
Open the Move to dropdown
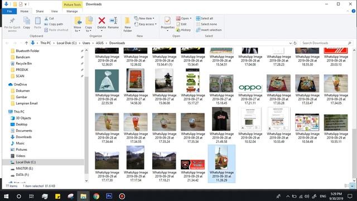[78, 25]
